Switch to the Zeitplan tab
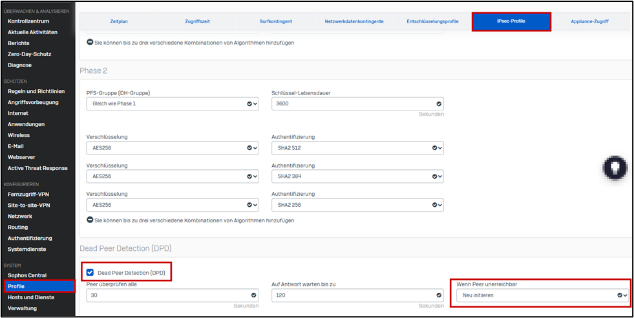 119,21
